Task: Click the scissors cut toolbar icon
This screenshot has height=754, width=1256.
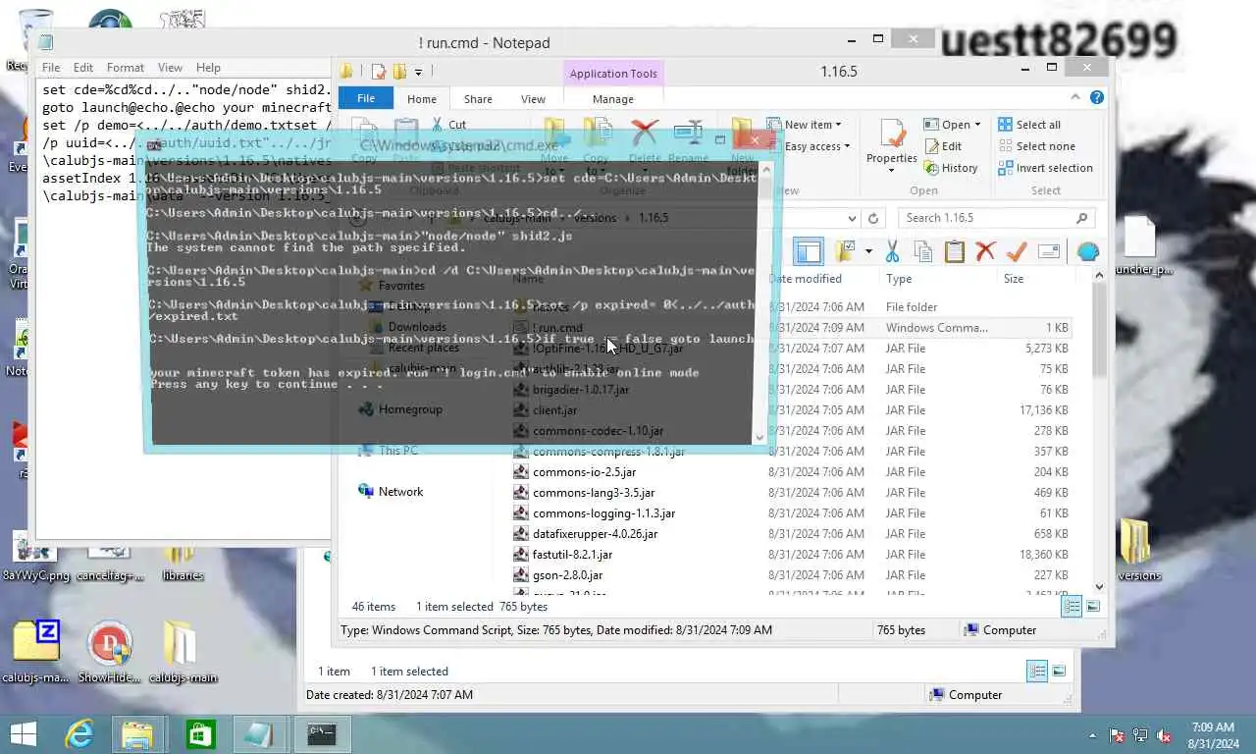Action: [x=892, y=252]
